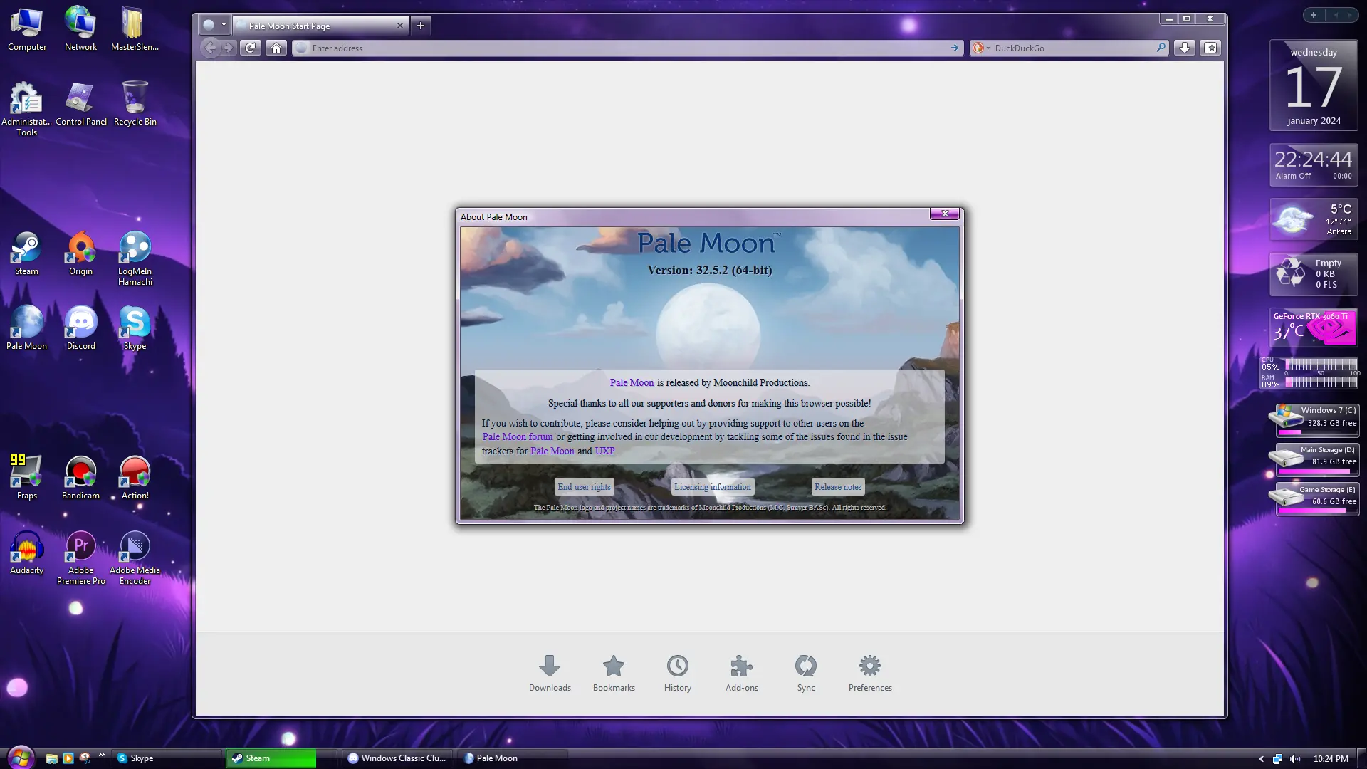The height and width of the screenshot is (769, 1367).
Task: Show hidden tray icons arrow
Action: 1261,758
